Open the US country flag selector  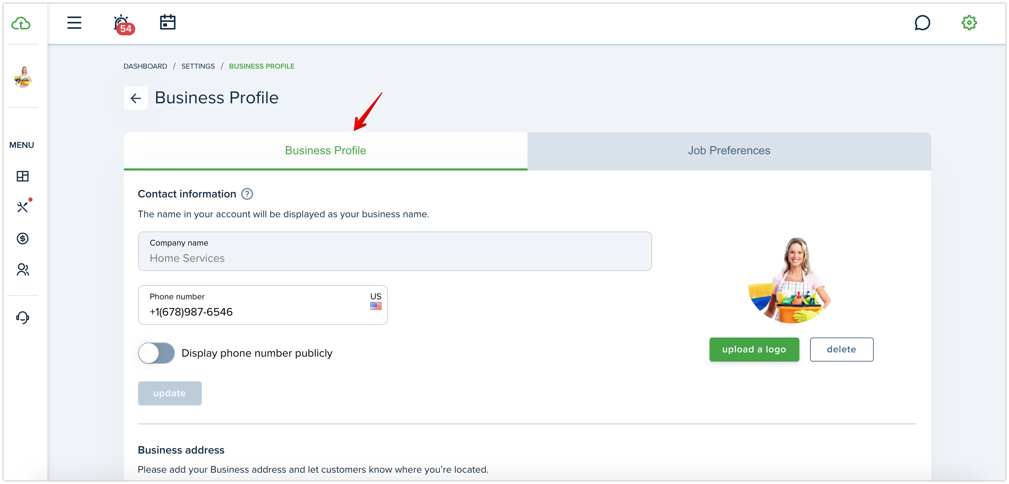[x=376, y=301]
